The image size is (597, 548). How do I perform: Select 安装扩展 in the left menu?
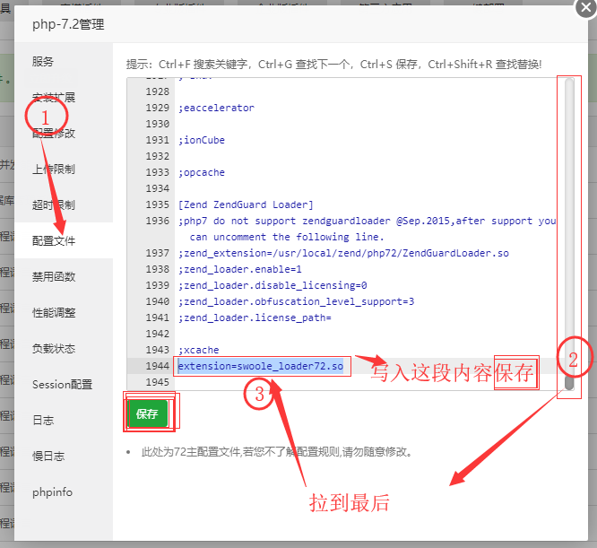pyautogui.click(x=54, y=97)
